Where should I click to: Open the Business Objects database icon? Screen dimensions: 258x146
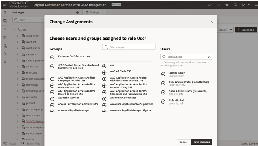pyautogui.click(x=5, y=37)
